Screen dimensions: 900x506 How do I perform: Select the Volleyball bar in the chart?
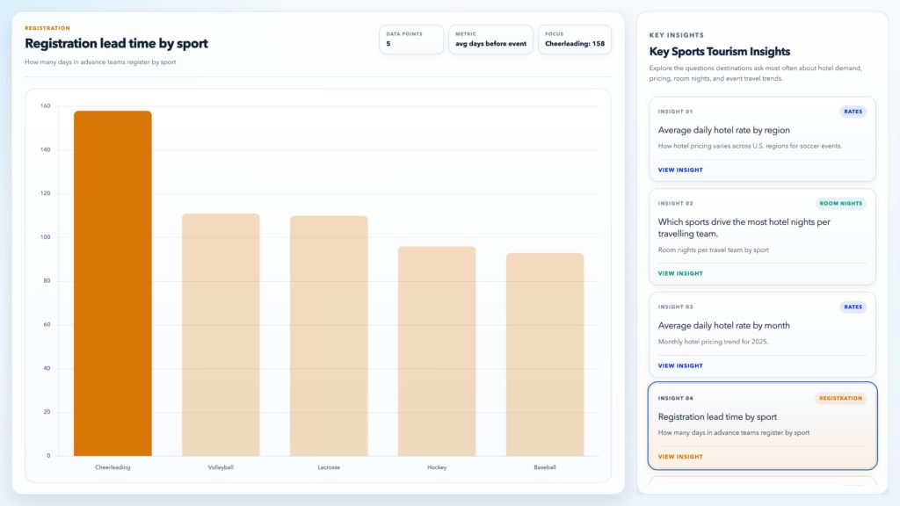tap(221, 335)
